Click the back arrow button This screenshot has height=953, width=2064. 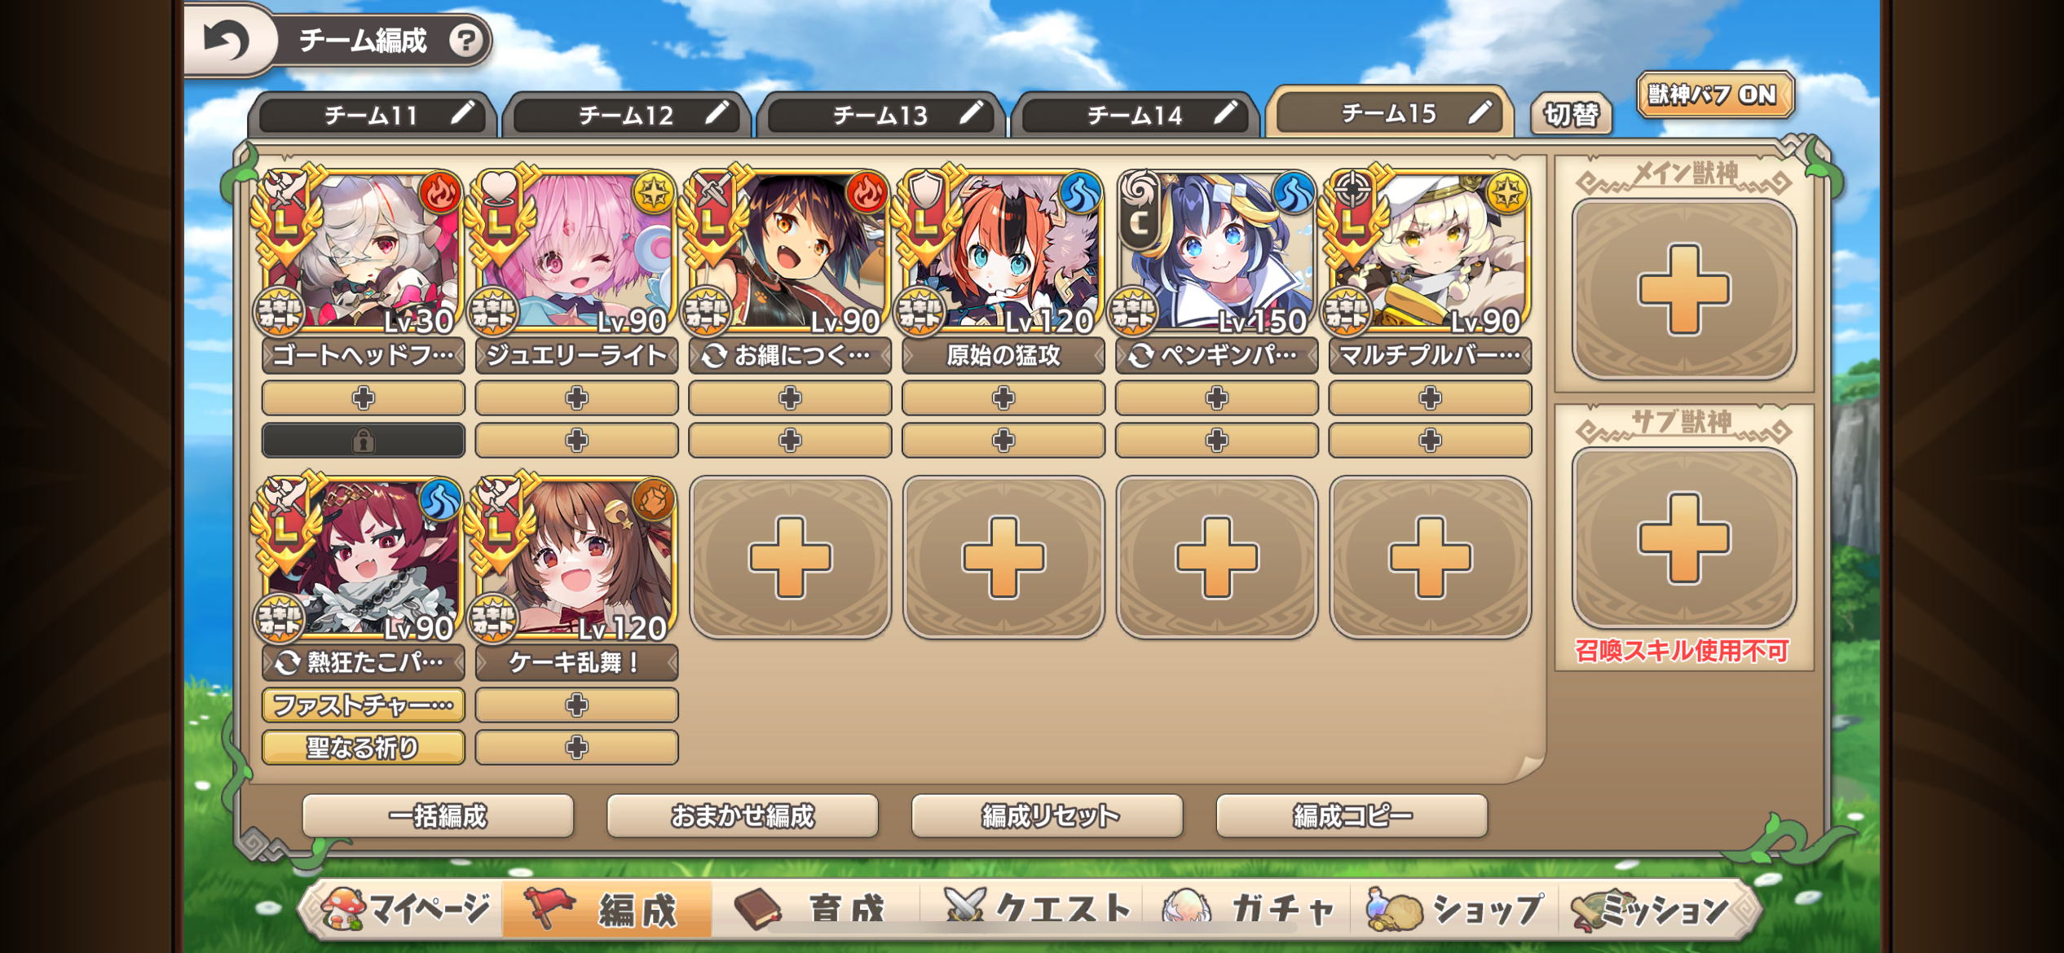click(227, 40)
